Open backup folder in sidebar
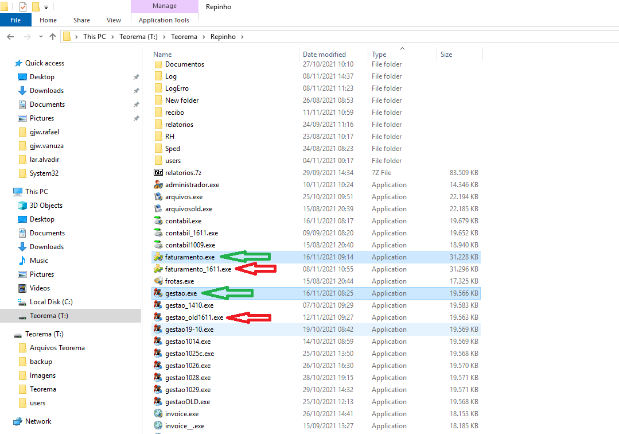This screenshot has width=619, height=434. coord(41,362)
